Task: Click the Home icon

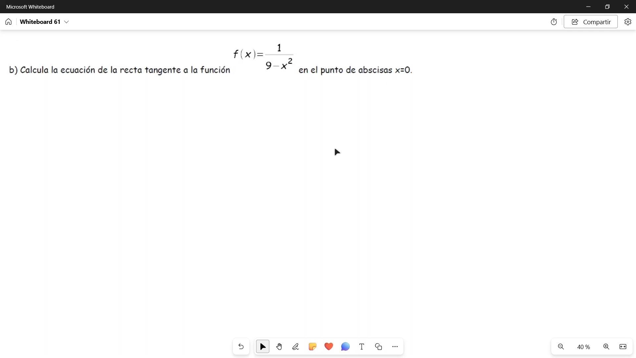Action: (x=9, y=22)
